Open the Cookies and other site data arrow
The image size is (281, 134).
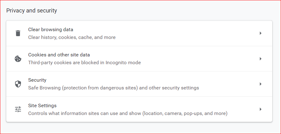pos(261,59)
